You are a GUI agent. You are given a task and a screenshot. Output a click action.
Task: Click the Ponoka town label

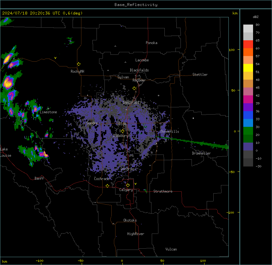point(151,43)
